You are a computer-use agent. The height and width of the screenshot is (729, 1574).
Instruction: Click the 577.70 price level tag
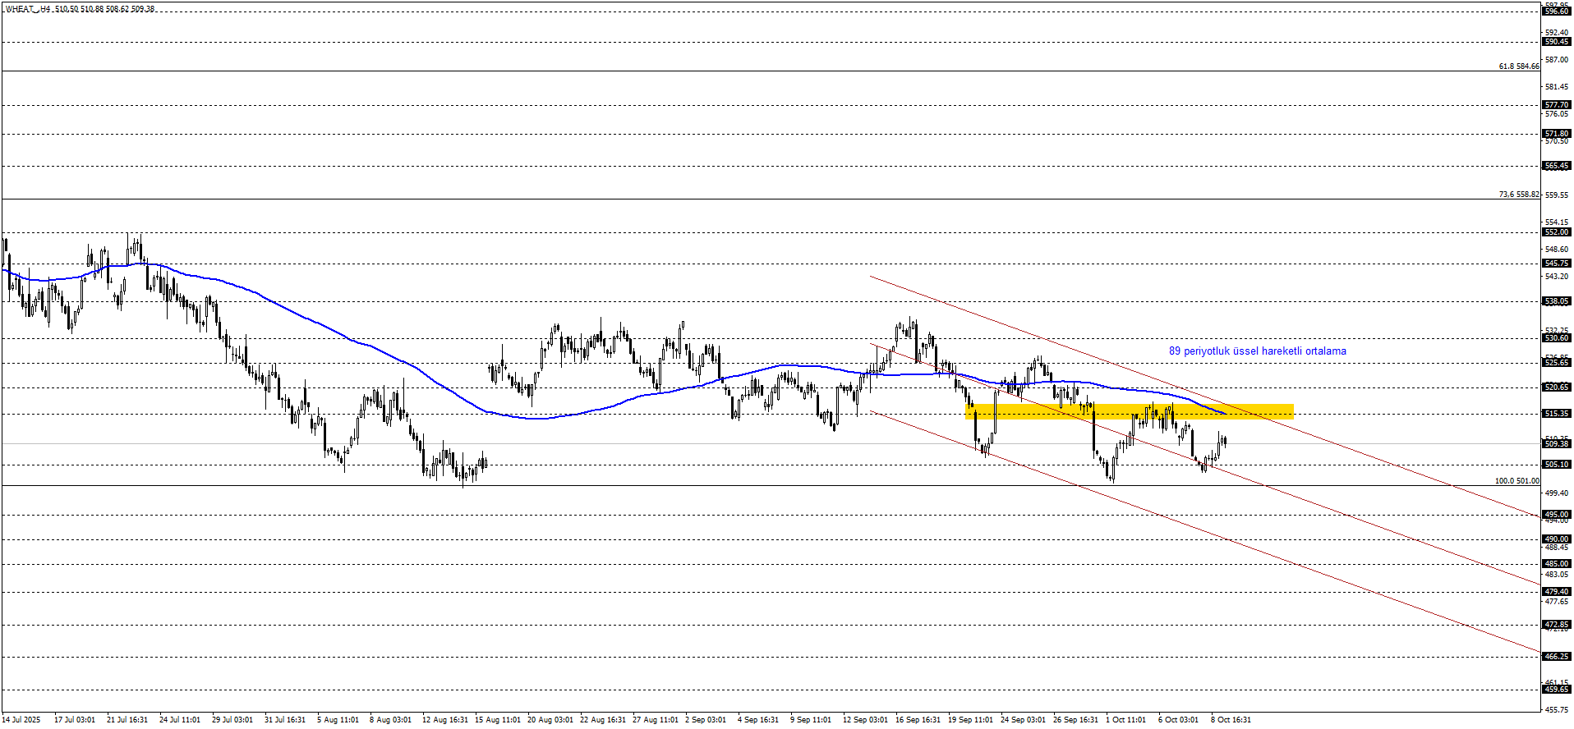pos(1556,105)
